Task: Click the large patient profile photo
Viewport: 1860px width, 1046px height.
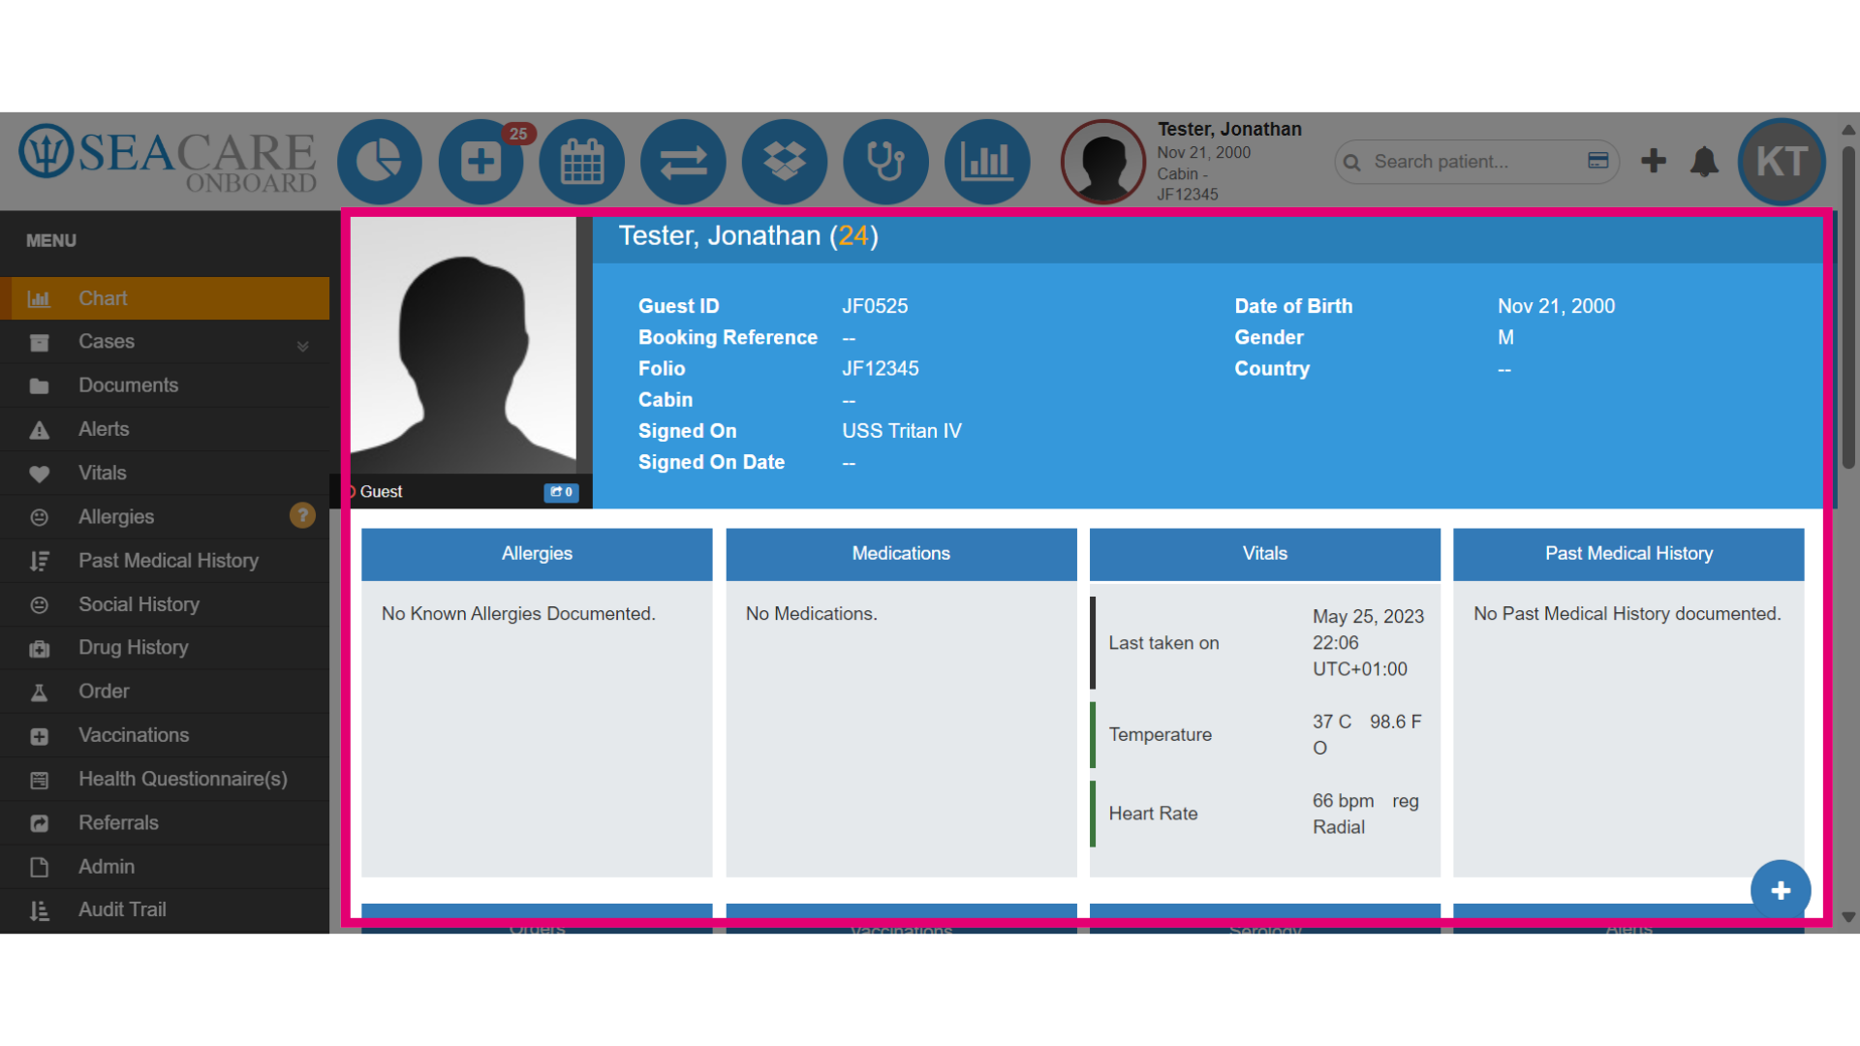Action: point(463,345)
